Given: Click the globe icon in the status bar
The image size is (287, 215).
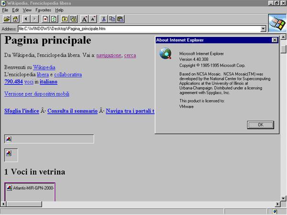Looking at the screenshot, I should click(275, 211).
